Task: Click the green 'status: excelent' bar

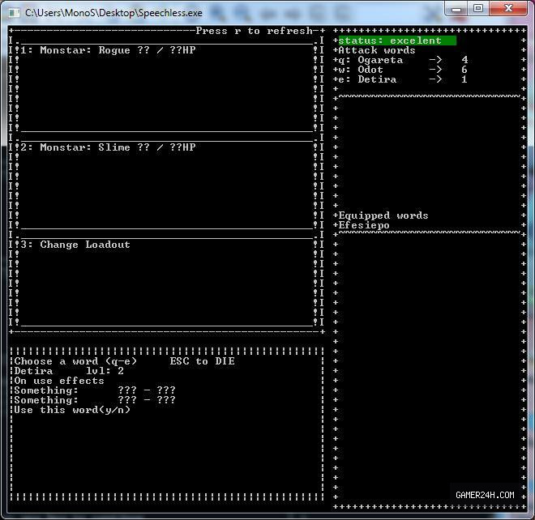Action: point(397,40)
